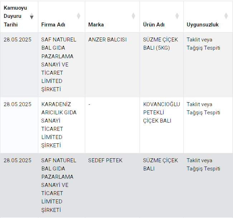Click Taklit veya Tağşiş Tespiti in last row
233x218 pixels.
[x=203, y=164]
